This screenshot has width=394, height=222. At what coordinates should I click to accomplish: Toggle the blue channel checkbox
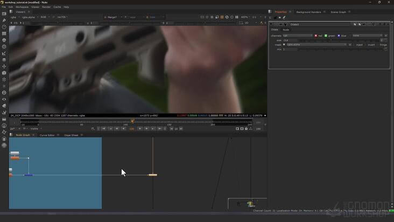(x=339, y=36)
